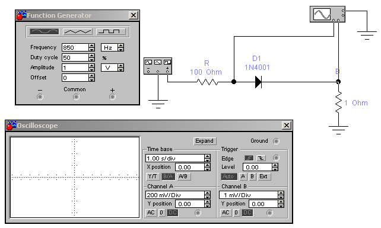The width and height of the screenshot is (381, 228).
Task: Click the oscilloscope Ground terminal
Action: point(276,141)
